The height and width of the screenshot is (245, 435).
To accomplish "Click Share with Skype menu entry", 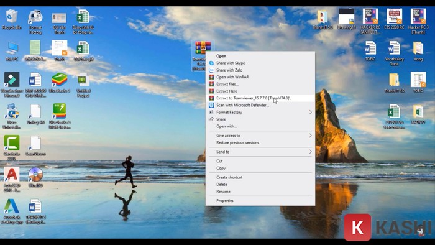I will click(260, 63).
